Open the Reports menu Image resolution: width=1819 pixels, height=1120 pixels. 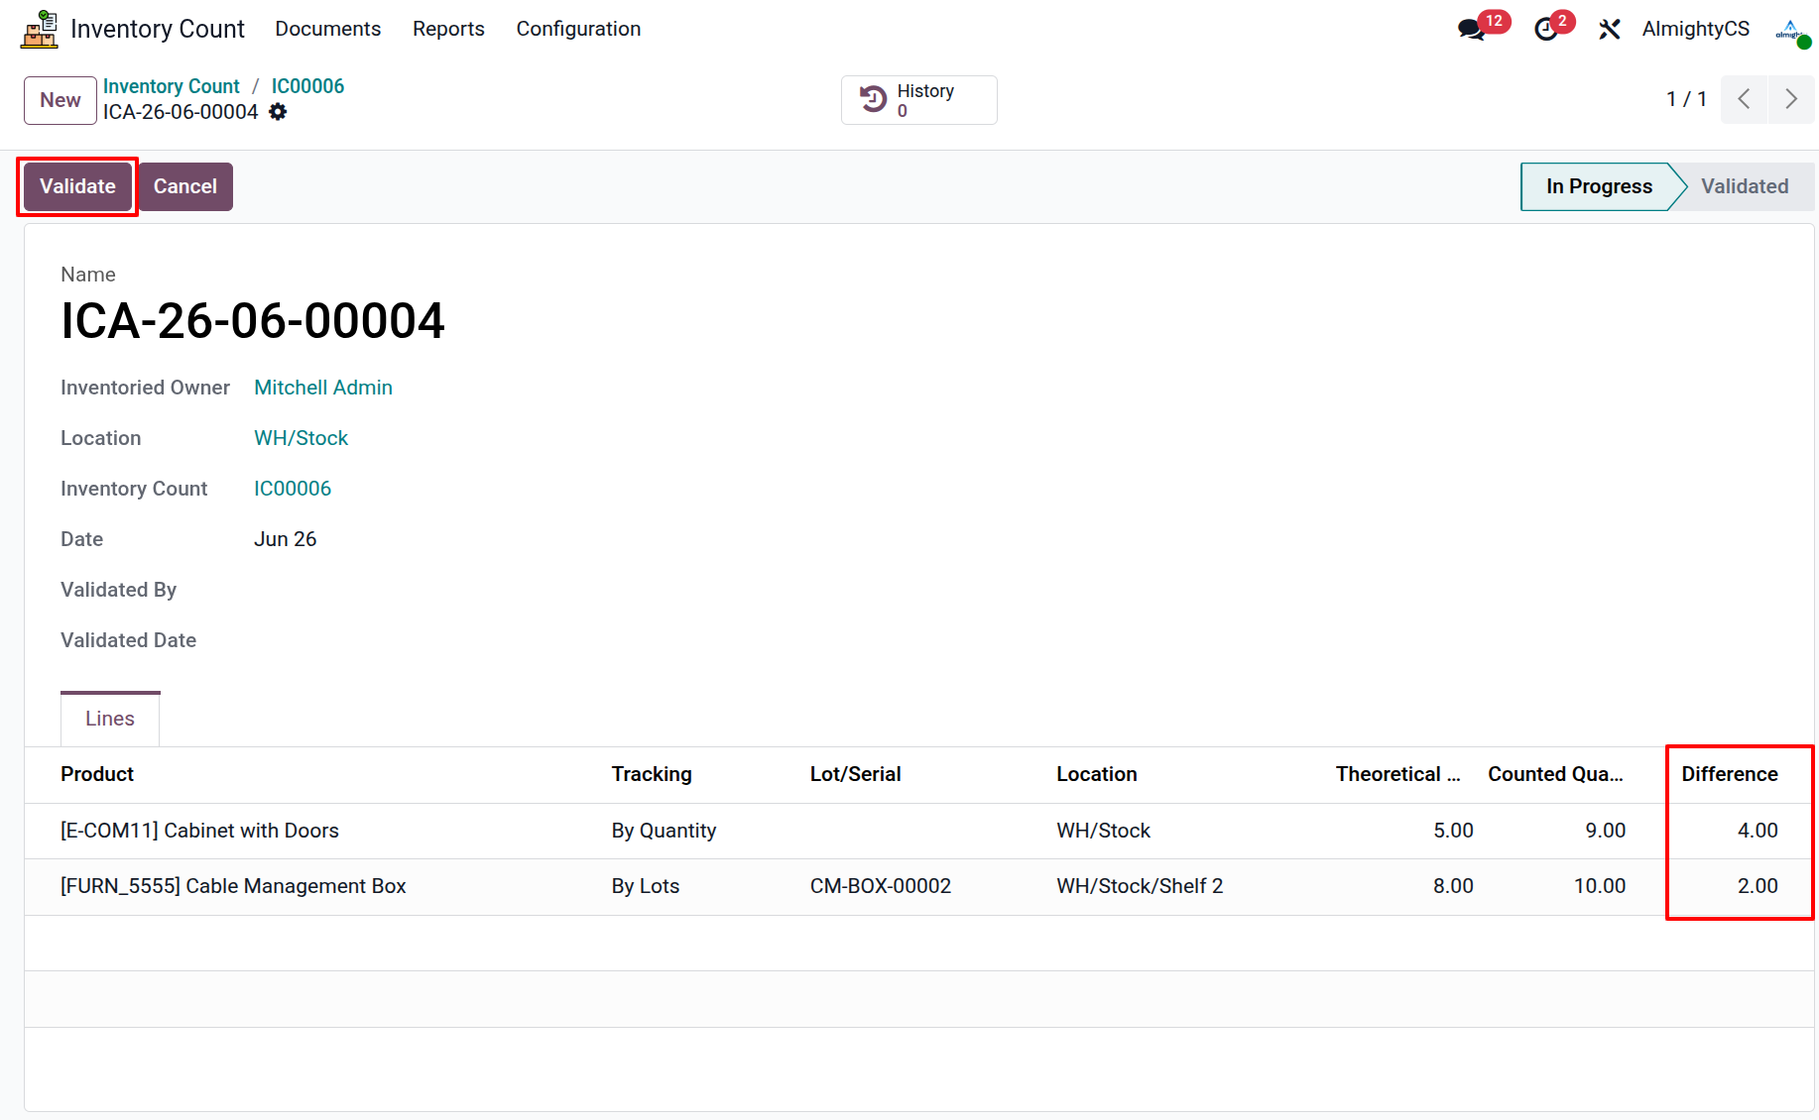(x=448, y=29)
